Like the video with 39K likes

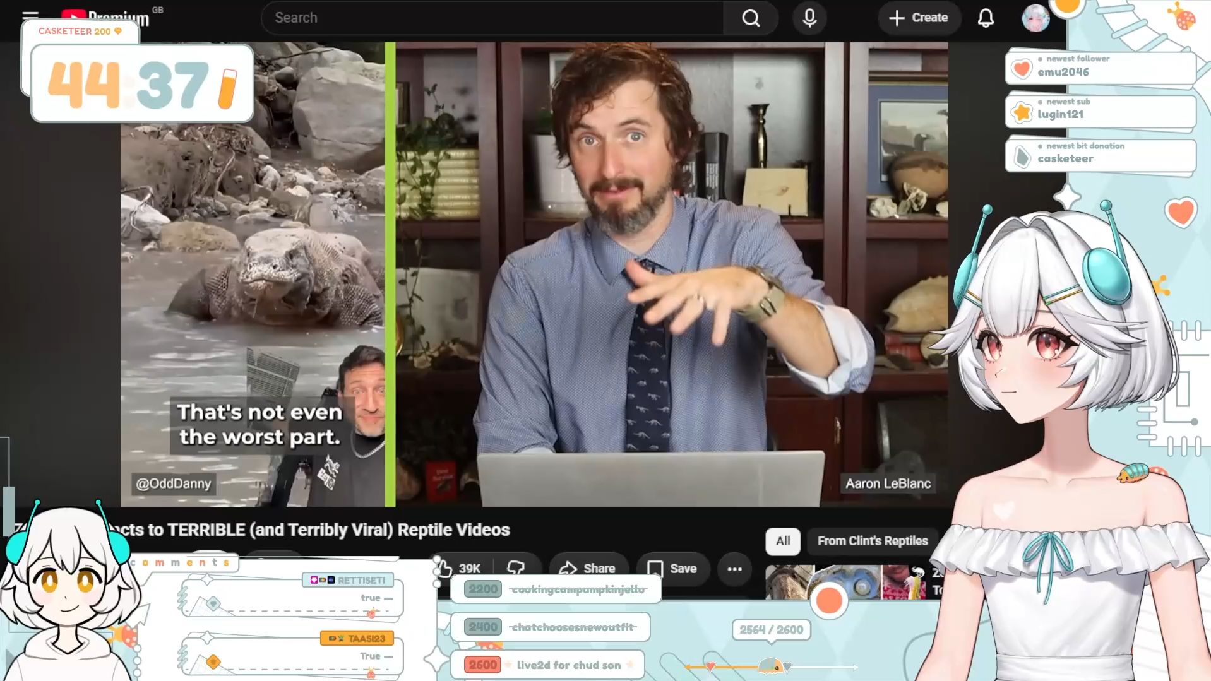(458, 568)
